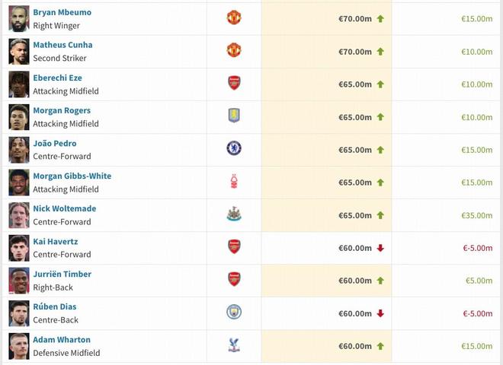Click Adam Wharton €60.00m market value
The height and width of the screenshot is (365, 503).
[355, 346]
